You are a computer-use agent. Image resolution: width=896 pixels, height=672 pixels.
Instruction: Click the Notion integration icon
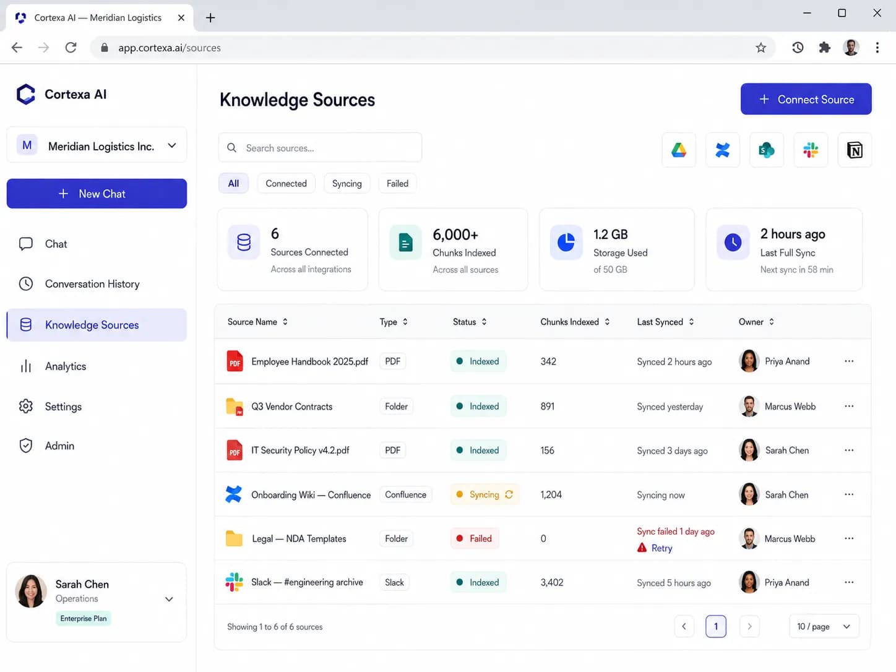[x=855, y=150]
